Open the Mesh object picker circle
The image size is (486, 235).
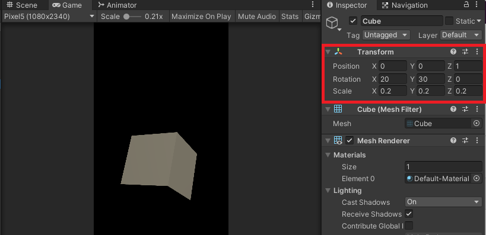tap(477, 123)
